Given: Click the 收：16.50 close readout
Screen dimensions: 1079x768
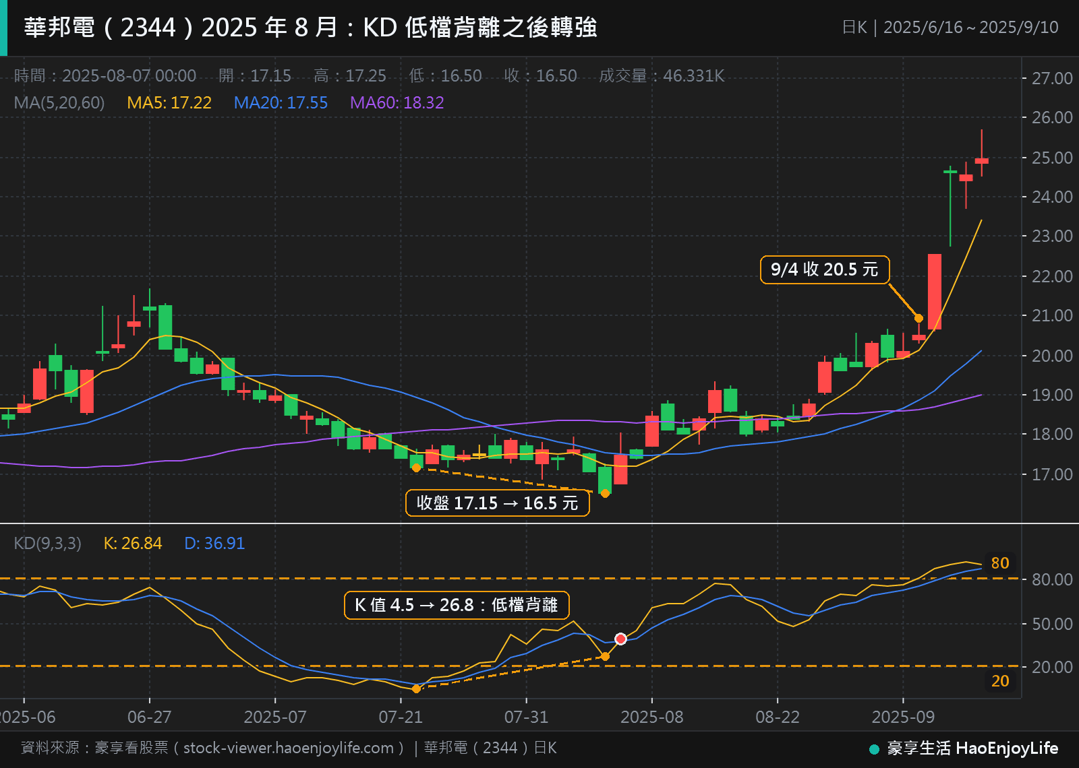Looking at the screenshot, I should pos(540,75).
